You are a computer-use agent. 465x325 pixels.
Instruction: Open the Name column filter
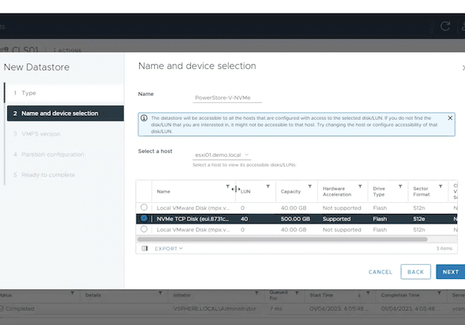(x=227, y=186)
